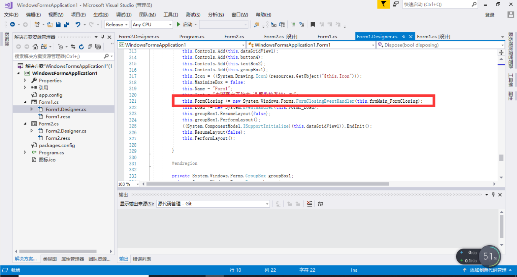Pin the Solution Explorer panel
This screenshot has width=517, height=277.
(x=103, y=37)
